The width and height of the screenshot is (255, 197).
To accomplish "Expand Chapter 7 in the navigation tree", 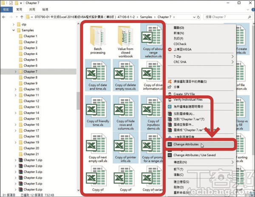I will pos(16,71).
